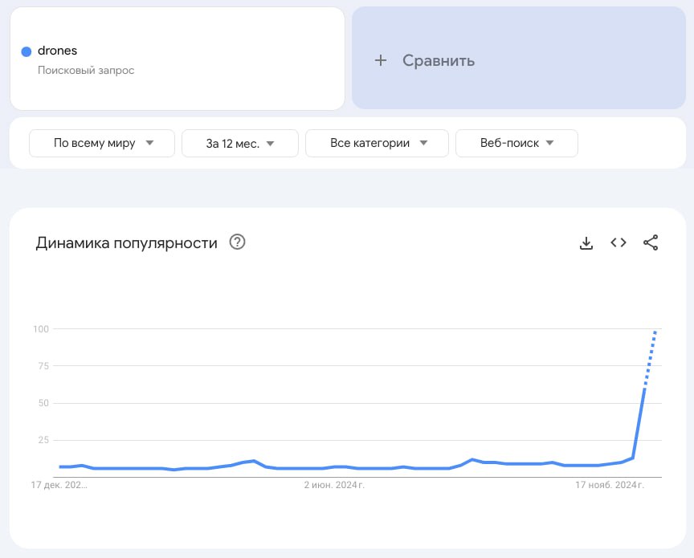Click the 25 value on the y-axis
The width and height of the screenshot is (694, 558).
43,440
